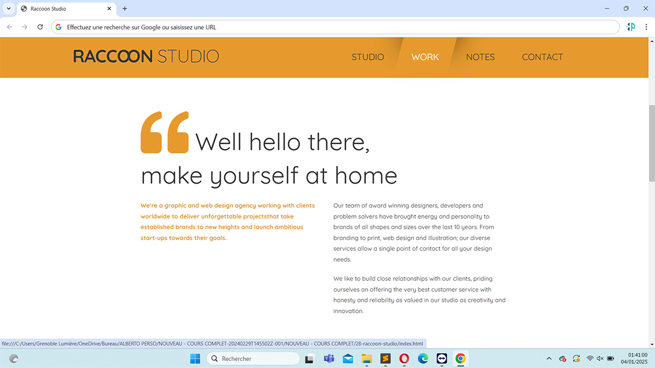Open Microsoft Teams from taskbar
Screen dimensions: 655x368
point(329,358)
